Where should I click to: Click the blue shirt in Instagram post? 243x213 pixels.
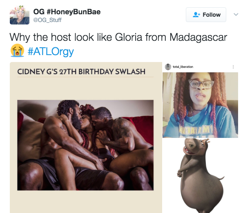tap(200, 124)
